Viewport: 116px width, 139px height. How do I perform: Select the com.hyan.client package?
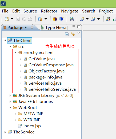click(36, 53)
